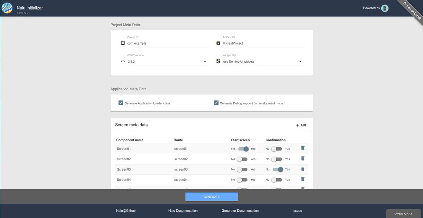The height and width of the screenshot is (218, 423).
Task: Click the screen02 route cell
Action: 181,159
